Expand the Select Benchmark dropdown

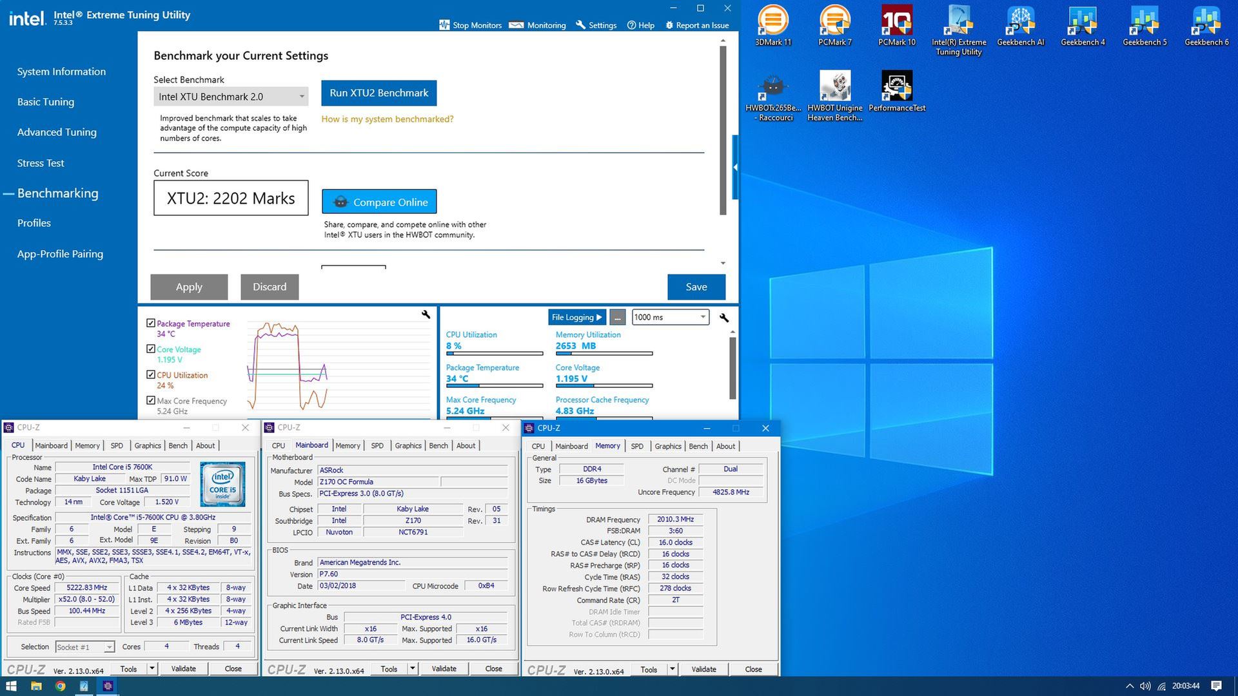coord(231,97)
